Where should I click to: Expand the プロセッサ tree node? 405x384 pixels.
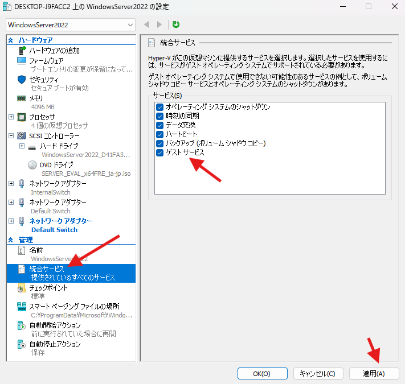coord(11,117)
